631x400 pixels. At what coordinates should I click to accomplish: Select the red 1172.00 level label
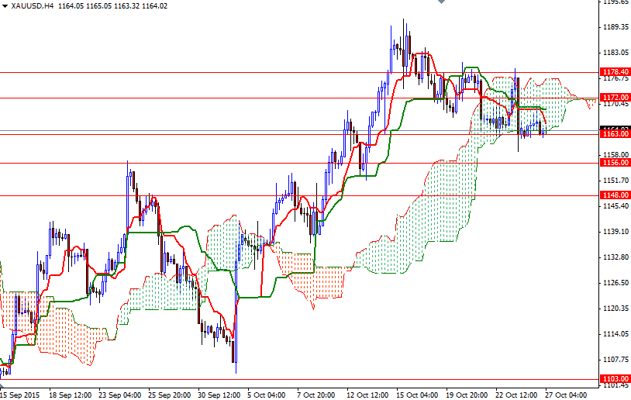pyautogui.click(x=615, y=98)
